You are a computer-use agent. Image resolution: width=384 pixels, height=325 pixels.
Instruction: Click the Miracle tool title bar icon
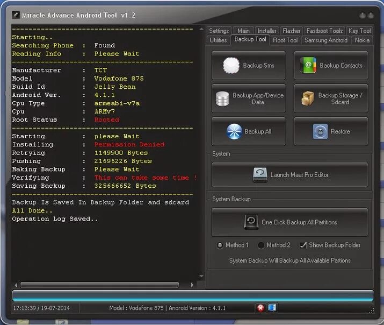16,15
